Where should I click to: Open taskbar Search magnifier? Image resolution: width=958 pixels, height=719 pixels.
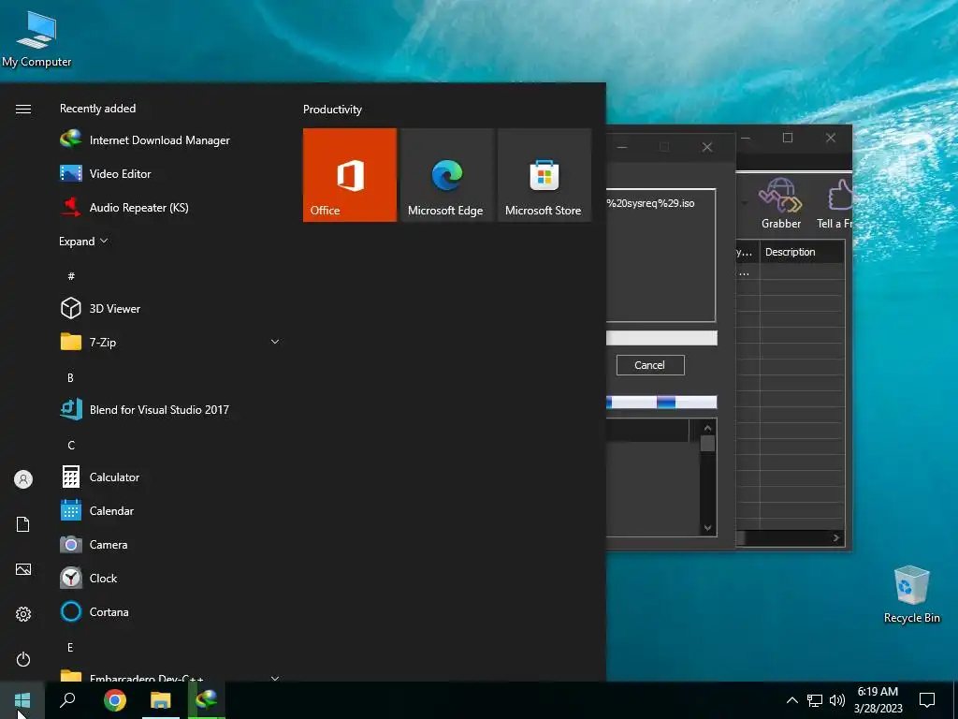[x=67, y=700]
